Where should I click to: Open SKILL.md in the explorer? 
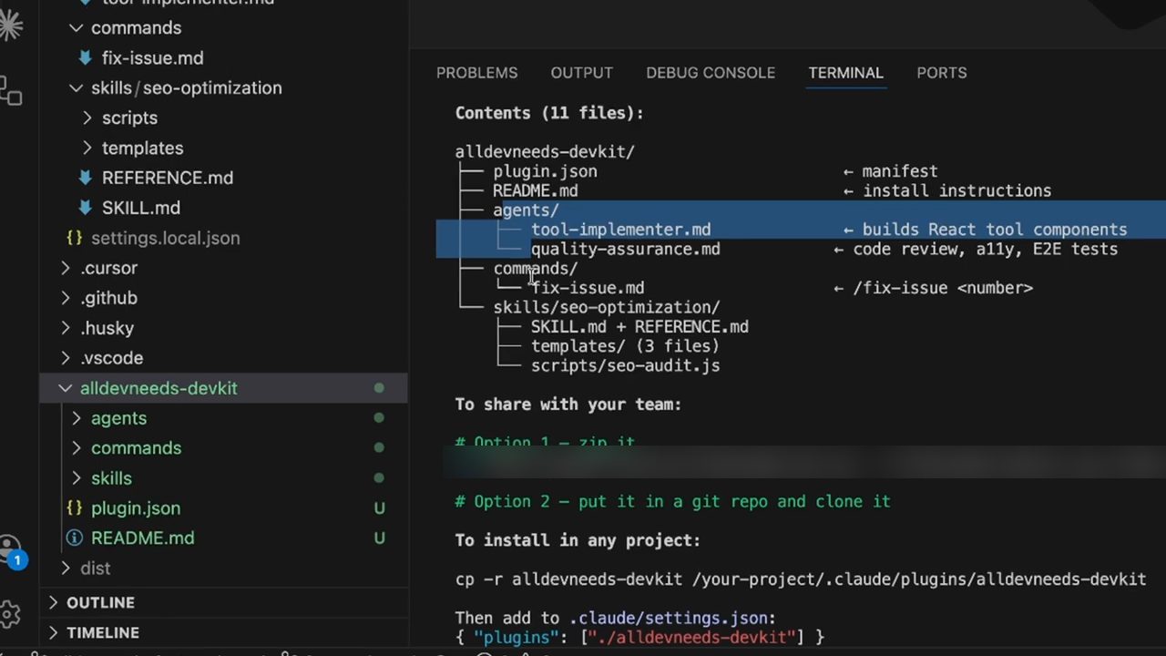pyautogui.click(x=141, y=208)
